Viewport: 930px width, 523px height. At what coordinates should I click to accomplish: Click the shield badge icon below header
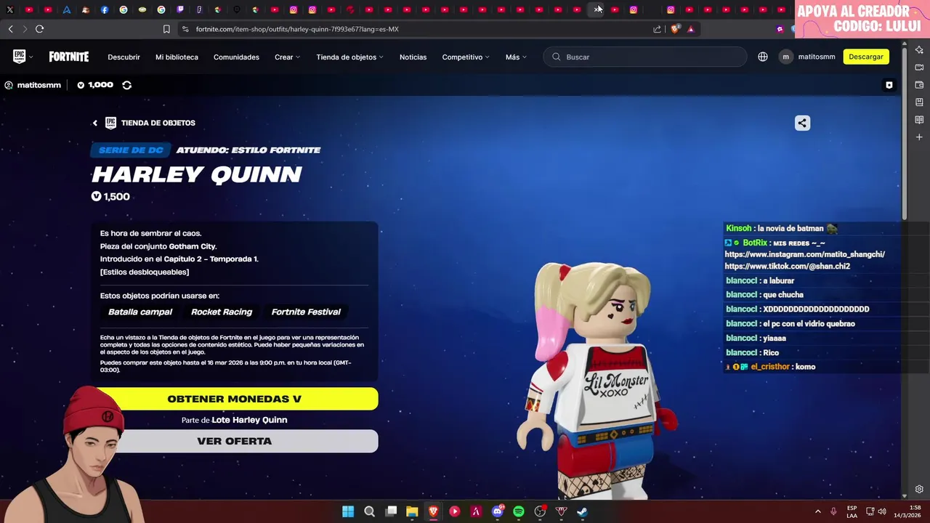click(889, 85)
